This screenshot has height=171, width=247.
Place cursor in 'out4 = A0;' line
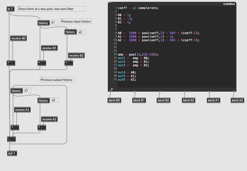[x=127, y=72]
